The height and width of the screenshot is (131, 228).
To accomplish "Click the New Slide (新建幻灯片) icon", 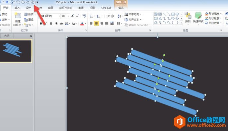I will coord(18,19).
